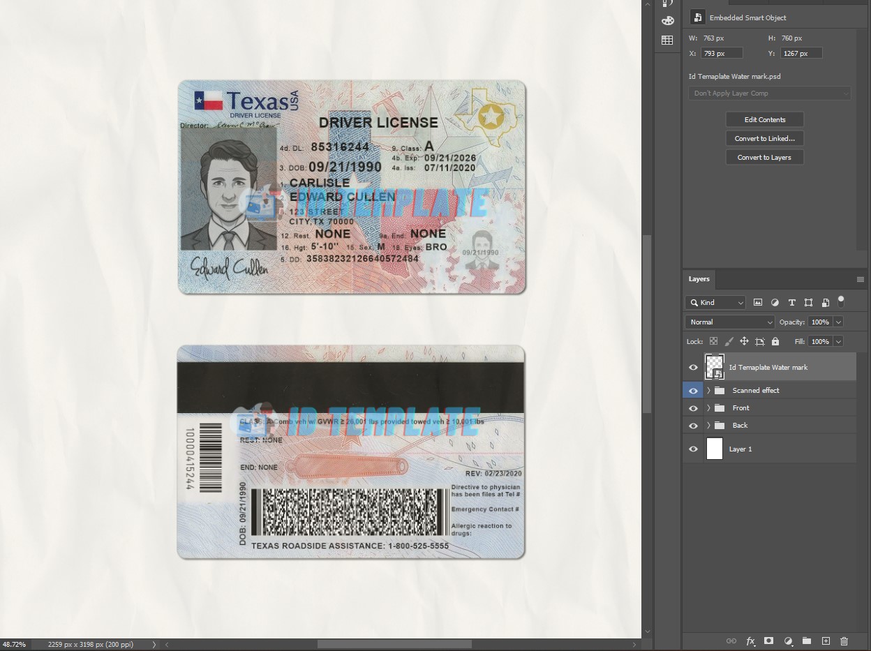Click the canvas scroll right arrow

tap(634, 645)
